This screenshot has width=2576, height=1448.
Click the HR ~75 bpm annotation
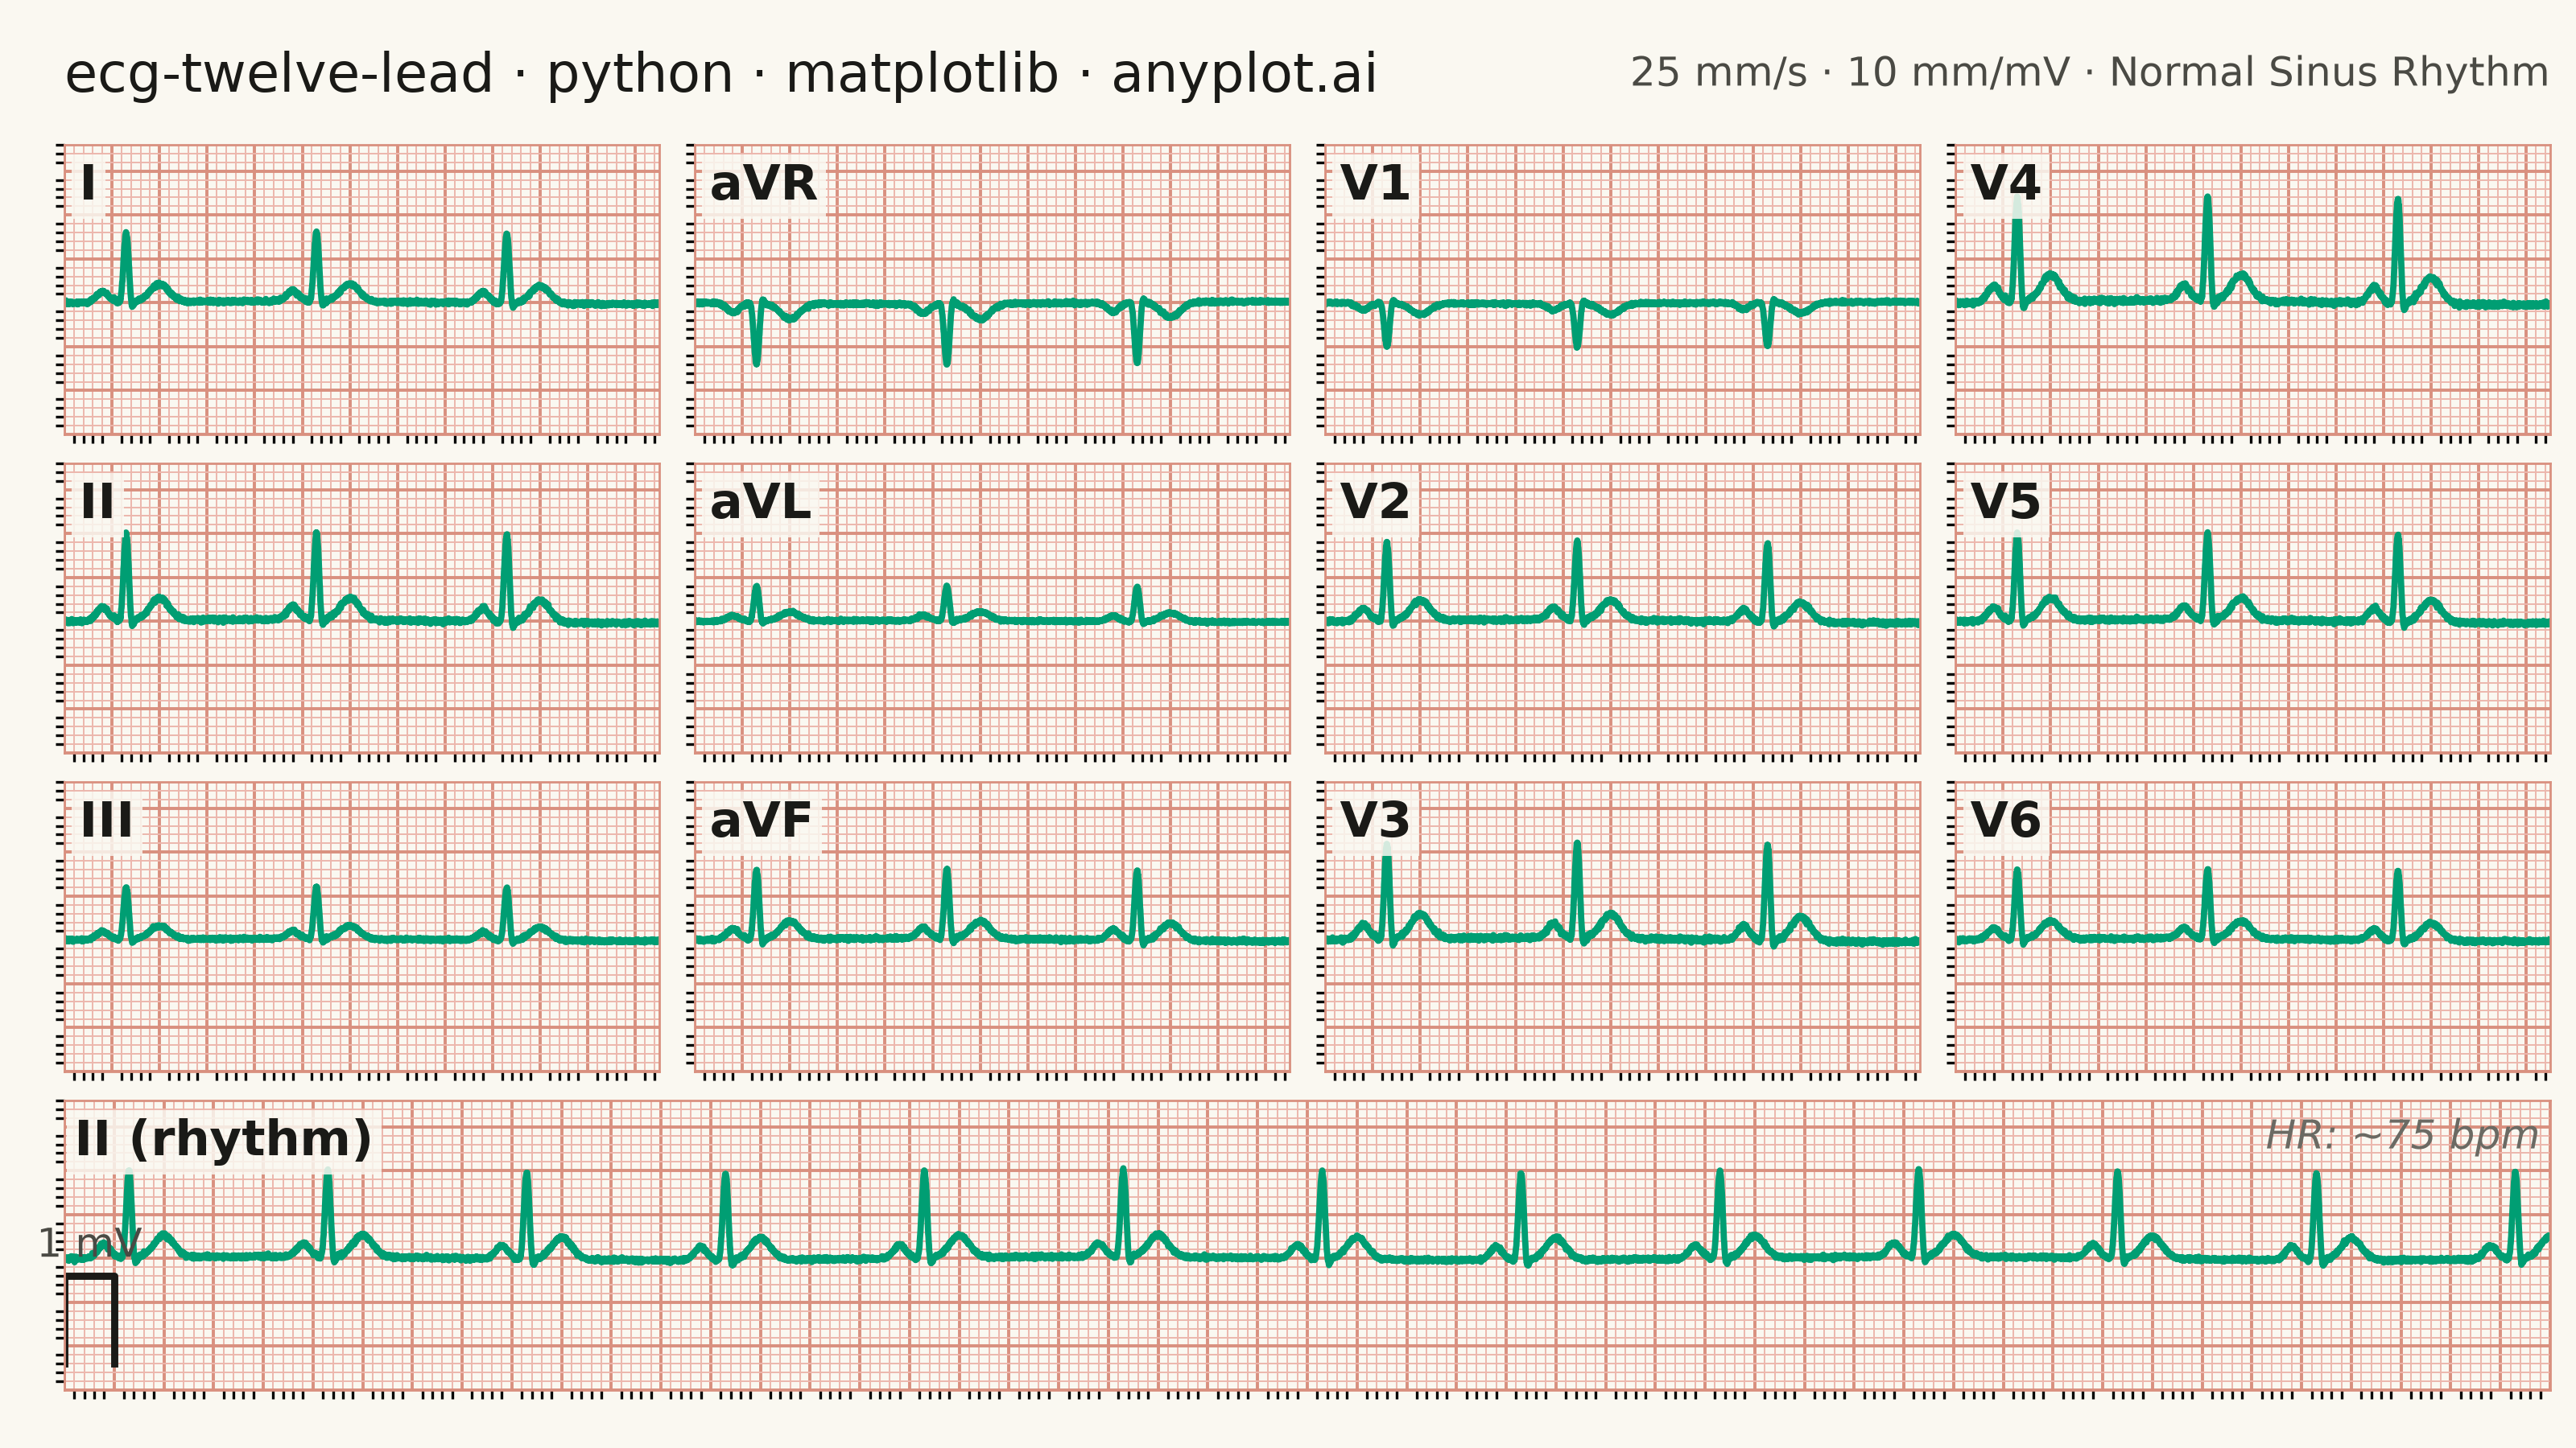(2402, 1136)
